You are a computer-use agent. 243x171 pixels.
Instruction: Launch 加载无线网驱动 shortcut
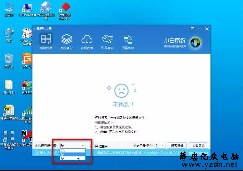[26, 114]
